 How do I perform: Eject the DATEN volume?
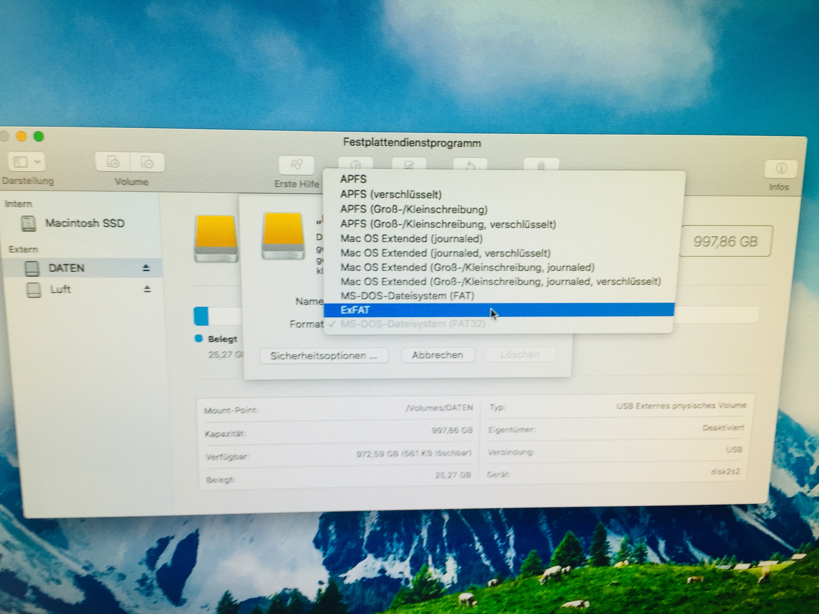pyautogui.click(x=146, y=268)
